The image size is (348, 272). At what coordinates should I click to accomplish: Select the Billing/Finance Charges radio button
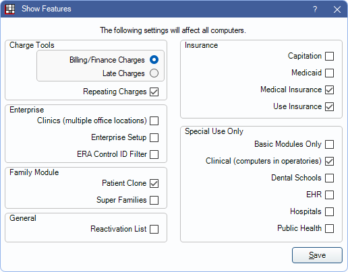154,60
